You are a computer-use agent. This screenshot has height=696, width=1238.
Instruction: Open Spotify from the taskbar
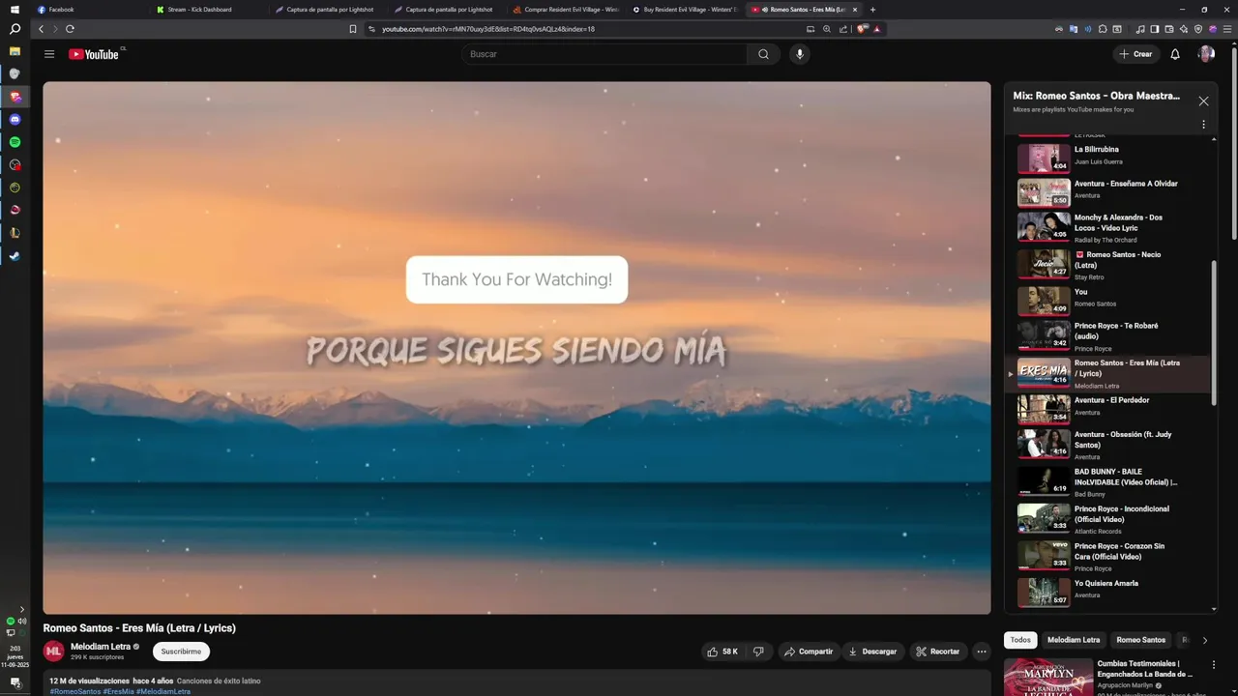pyautogui.click(x=15, y=142)
